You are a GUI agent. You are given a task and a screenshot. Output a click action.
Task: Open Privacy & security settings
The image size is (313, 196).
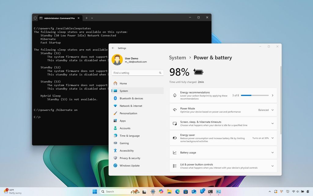coord(130,158)
